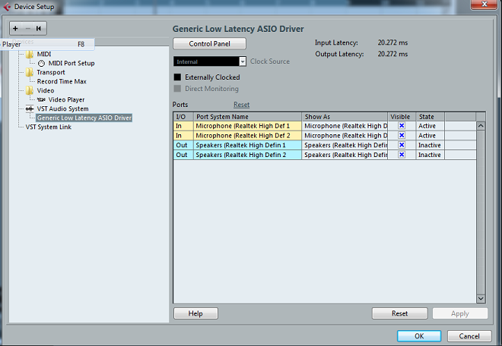This screenshot has width=502, height=346.
Task: Click the Cancel button
Action: 469,336
